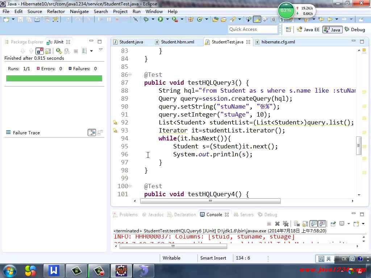Open Test Run History icon in JUnit
Image resolution: width=371 pixels, height=278 pixels.
(84, 51)
